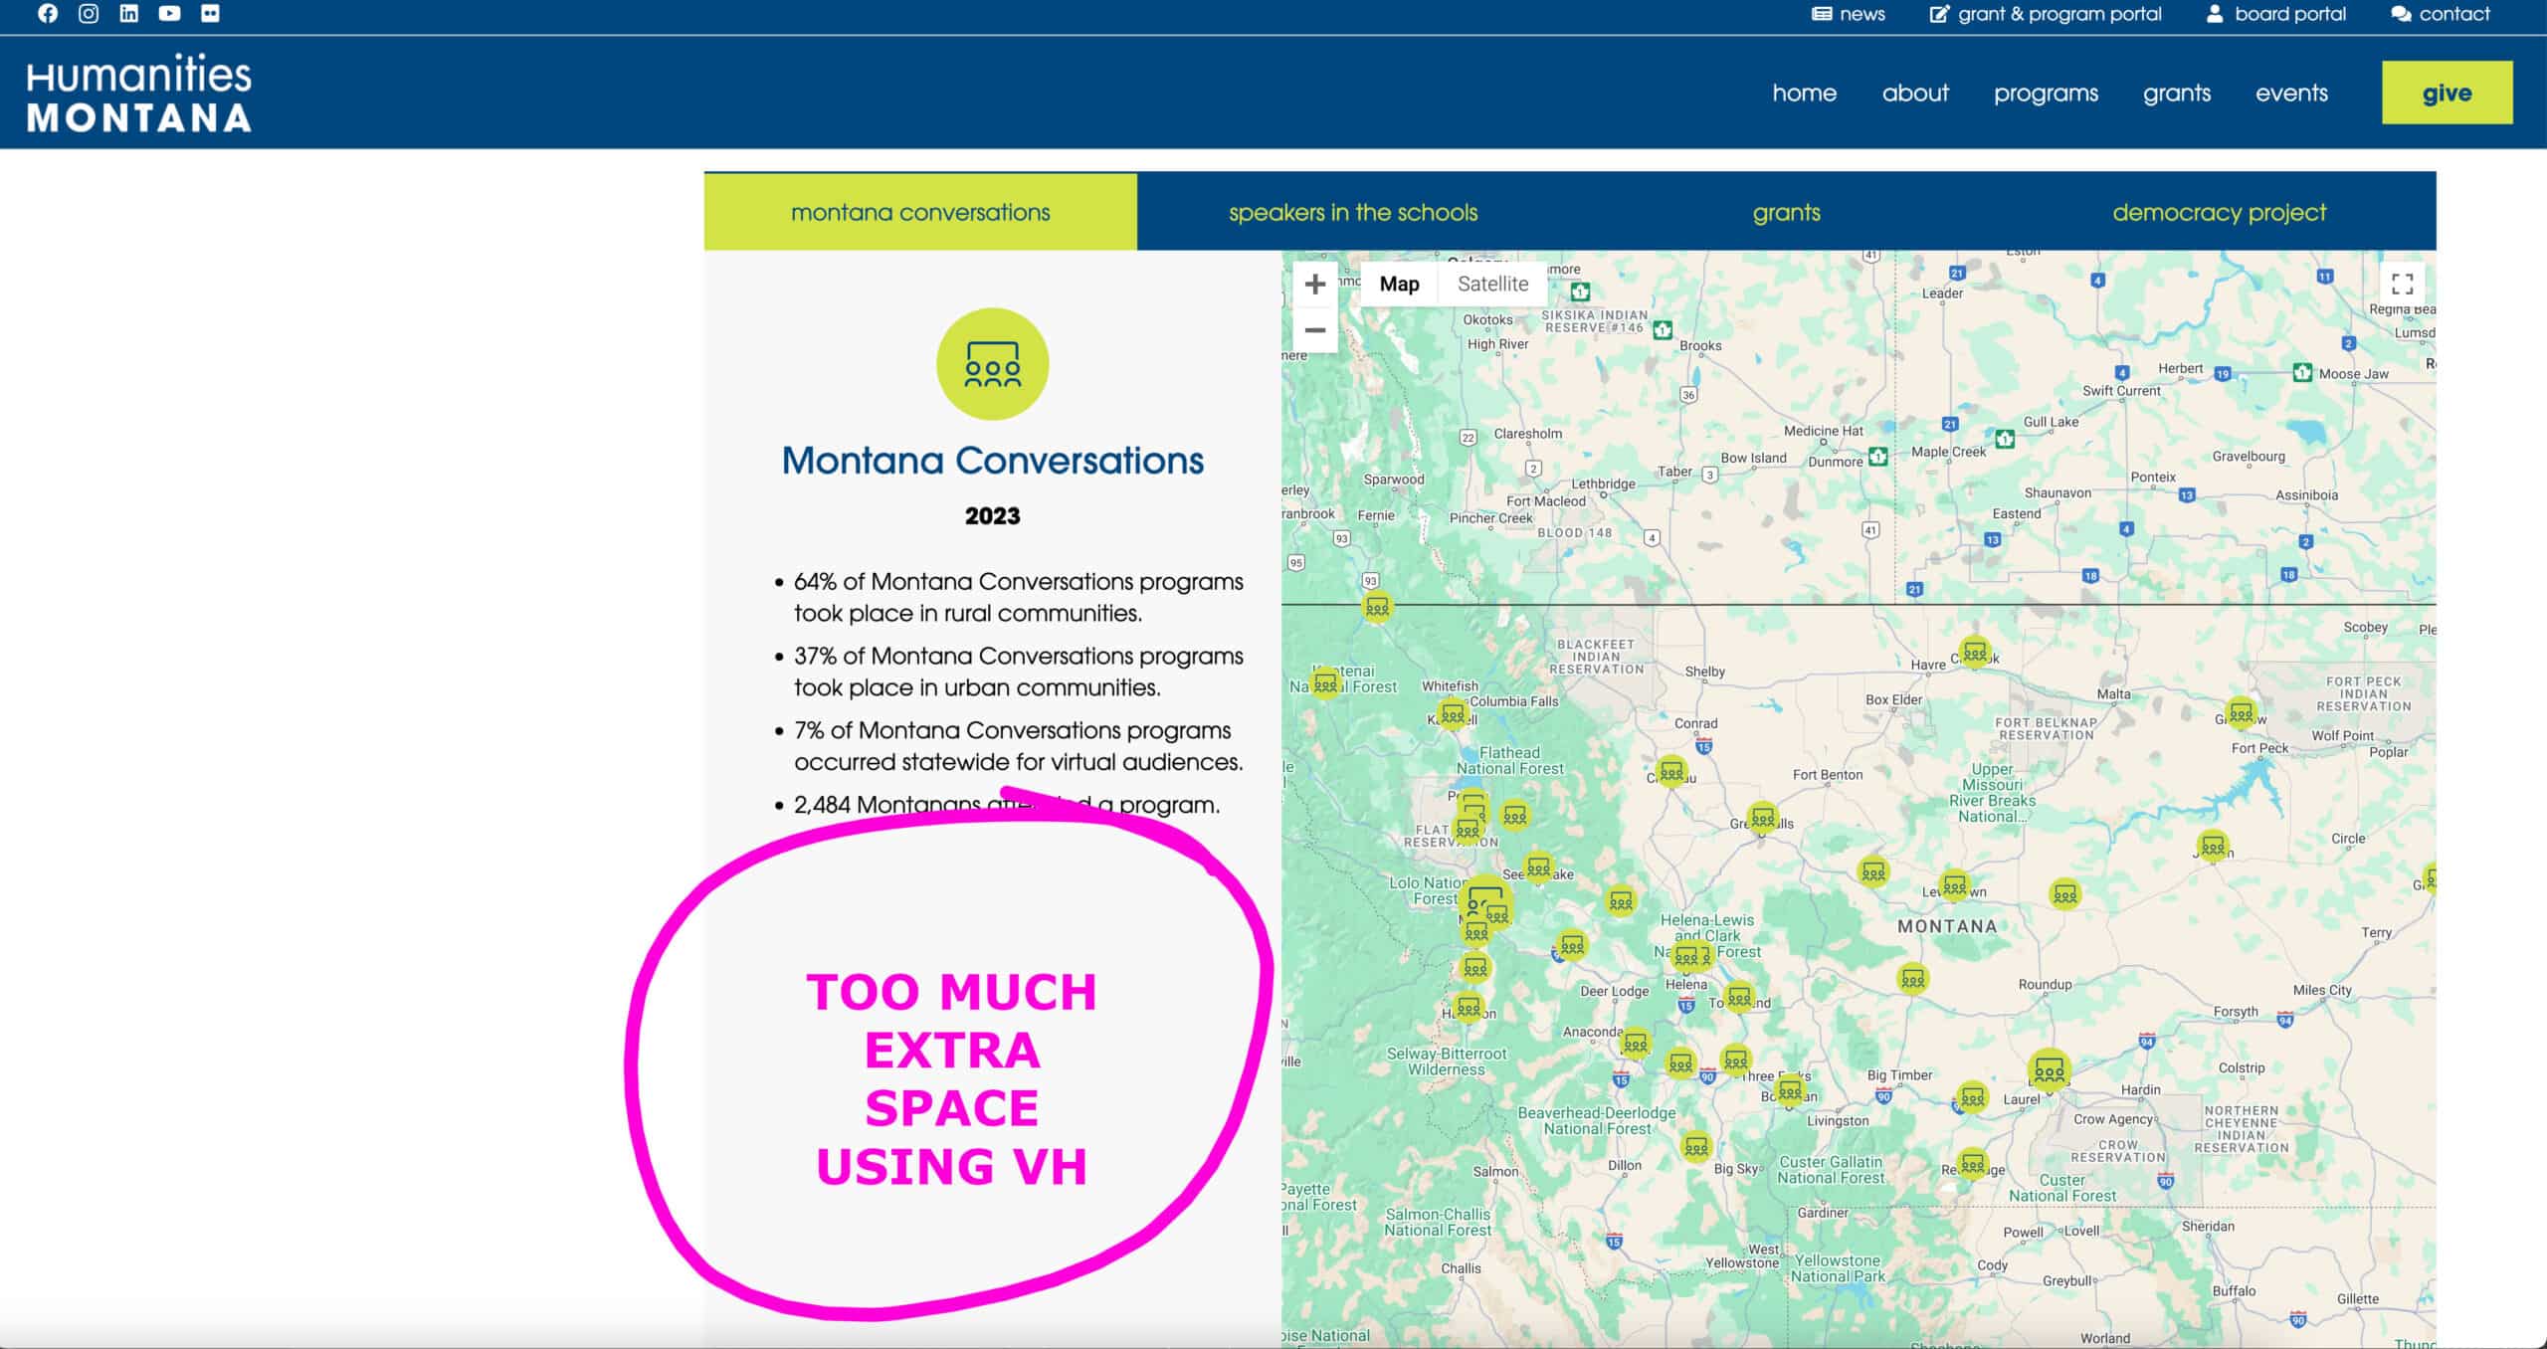Click the MONTANA state label on map
2547x1349 pixels.
tap(1947, 926)
